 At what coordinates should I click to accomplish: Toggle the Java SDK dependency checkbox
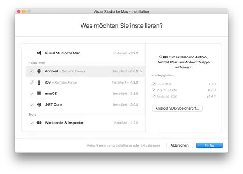pyautogui.click(x=153, y=84)
